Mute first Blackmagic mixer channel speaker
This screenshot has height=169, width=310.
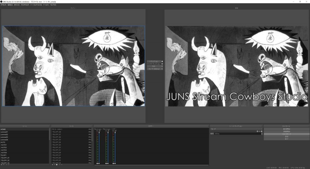99,164
